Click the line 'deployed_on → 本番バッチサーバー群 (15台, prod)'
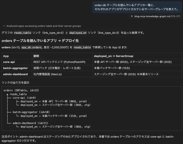The image size is (183, 144). click(54, 116)
